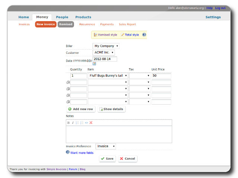This screenshot has width=238, height=178.
Task: Click the Add new row button
Action: [x=81, y=109]
